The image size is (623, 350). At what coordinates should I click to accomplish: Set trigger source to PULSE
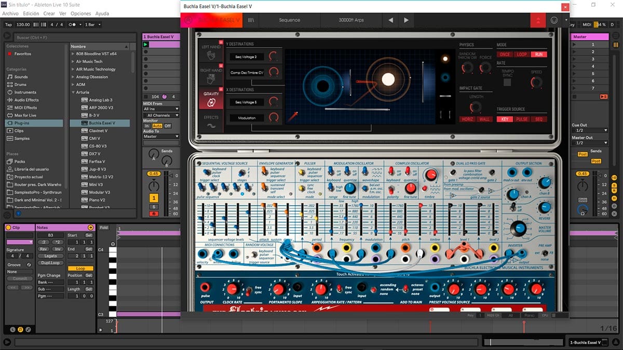(521, 119)
